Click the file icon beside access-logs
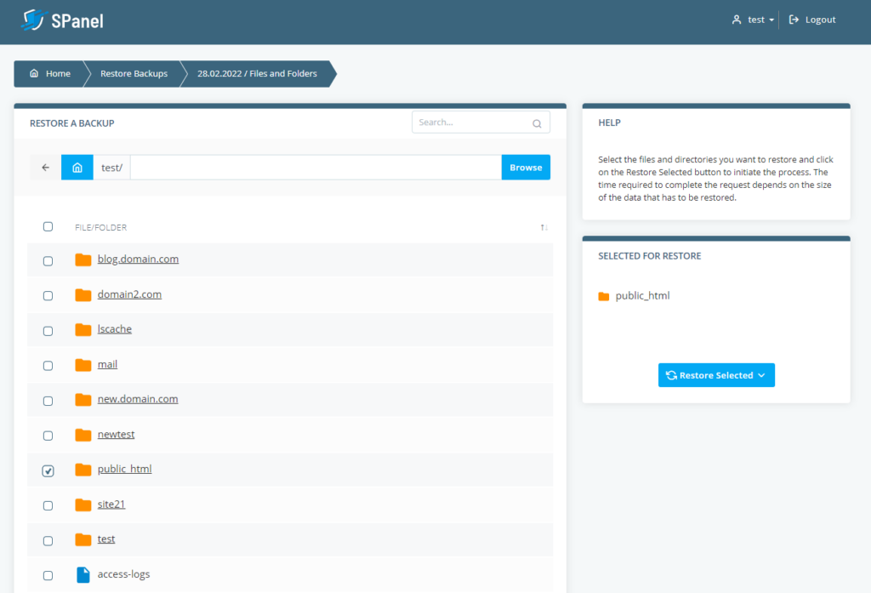Screen dimensions: 871x593 click(x=83, y=574)
